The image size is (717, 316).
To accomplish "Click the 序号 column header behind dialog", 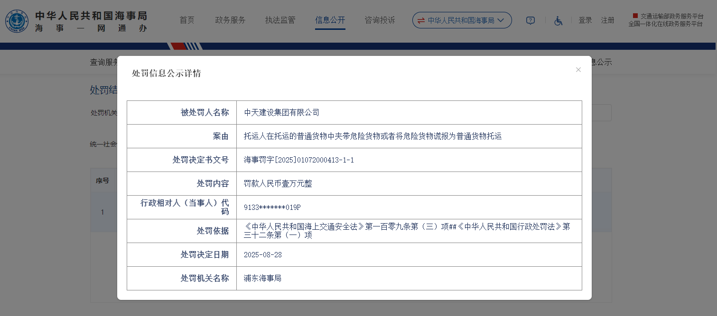I will tap(102, 181).
